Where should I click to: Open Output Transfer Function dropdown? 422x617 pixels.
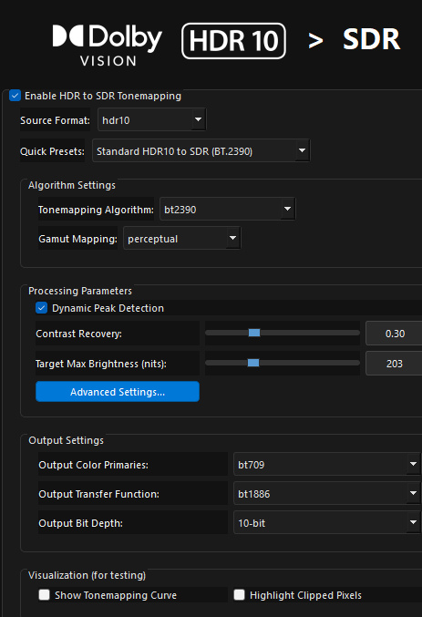tap(326, 493)
